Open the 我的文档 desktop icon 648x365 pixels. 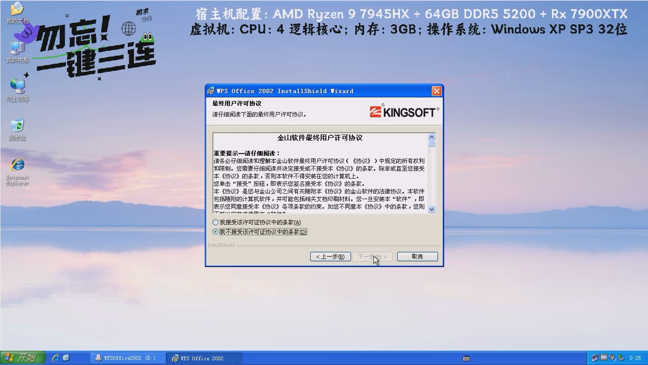point(17,12)
